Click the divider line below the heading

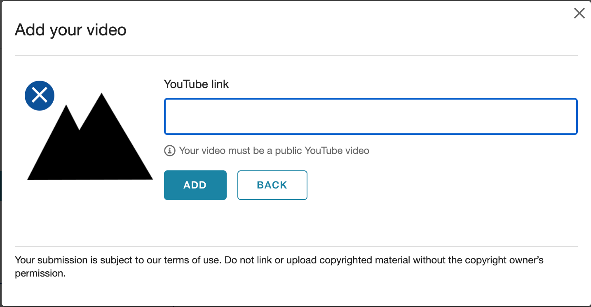pyautogui.click(x=296, y=56)
